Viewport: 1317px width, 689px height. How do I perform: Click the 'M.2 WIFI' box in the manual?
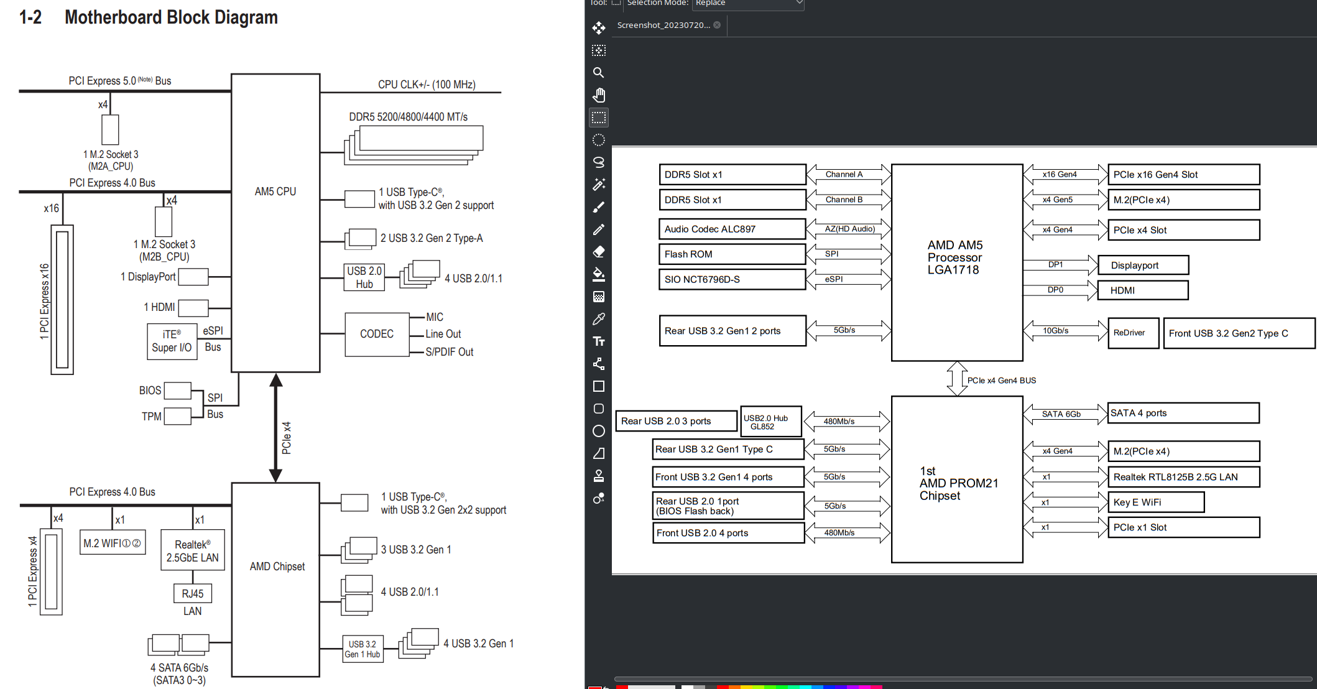(x=113, y=543)
